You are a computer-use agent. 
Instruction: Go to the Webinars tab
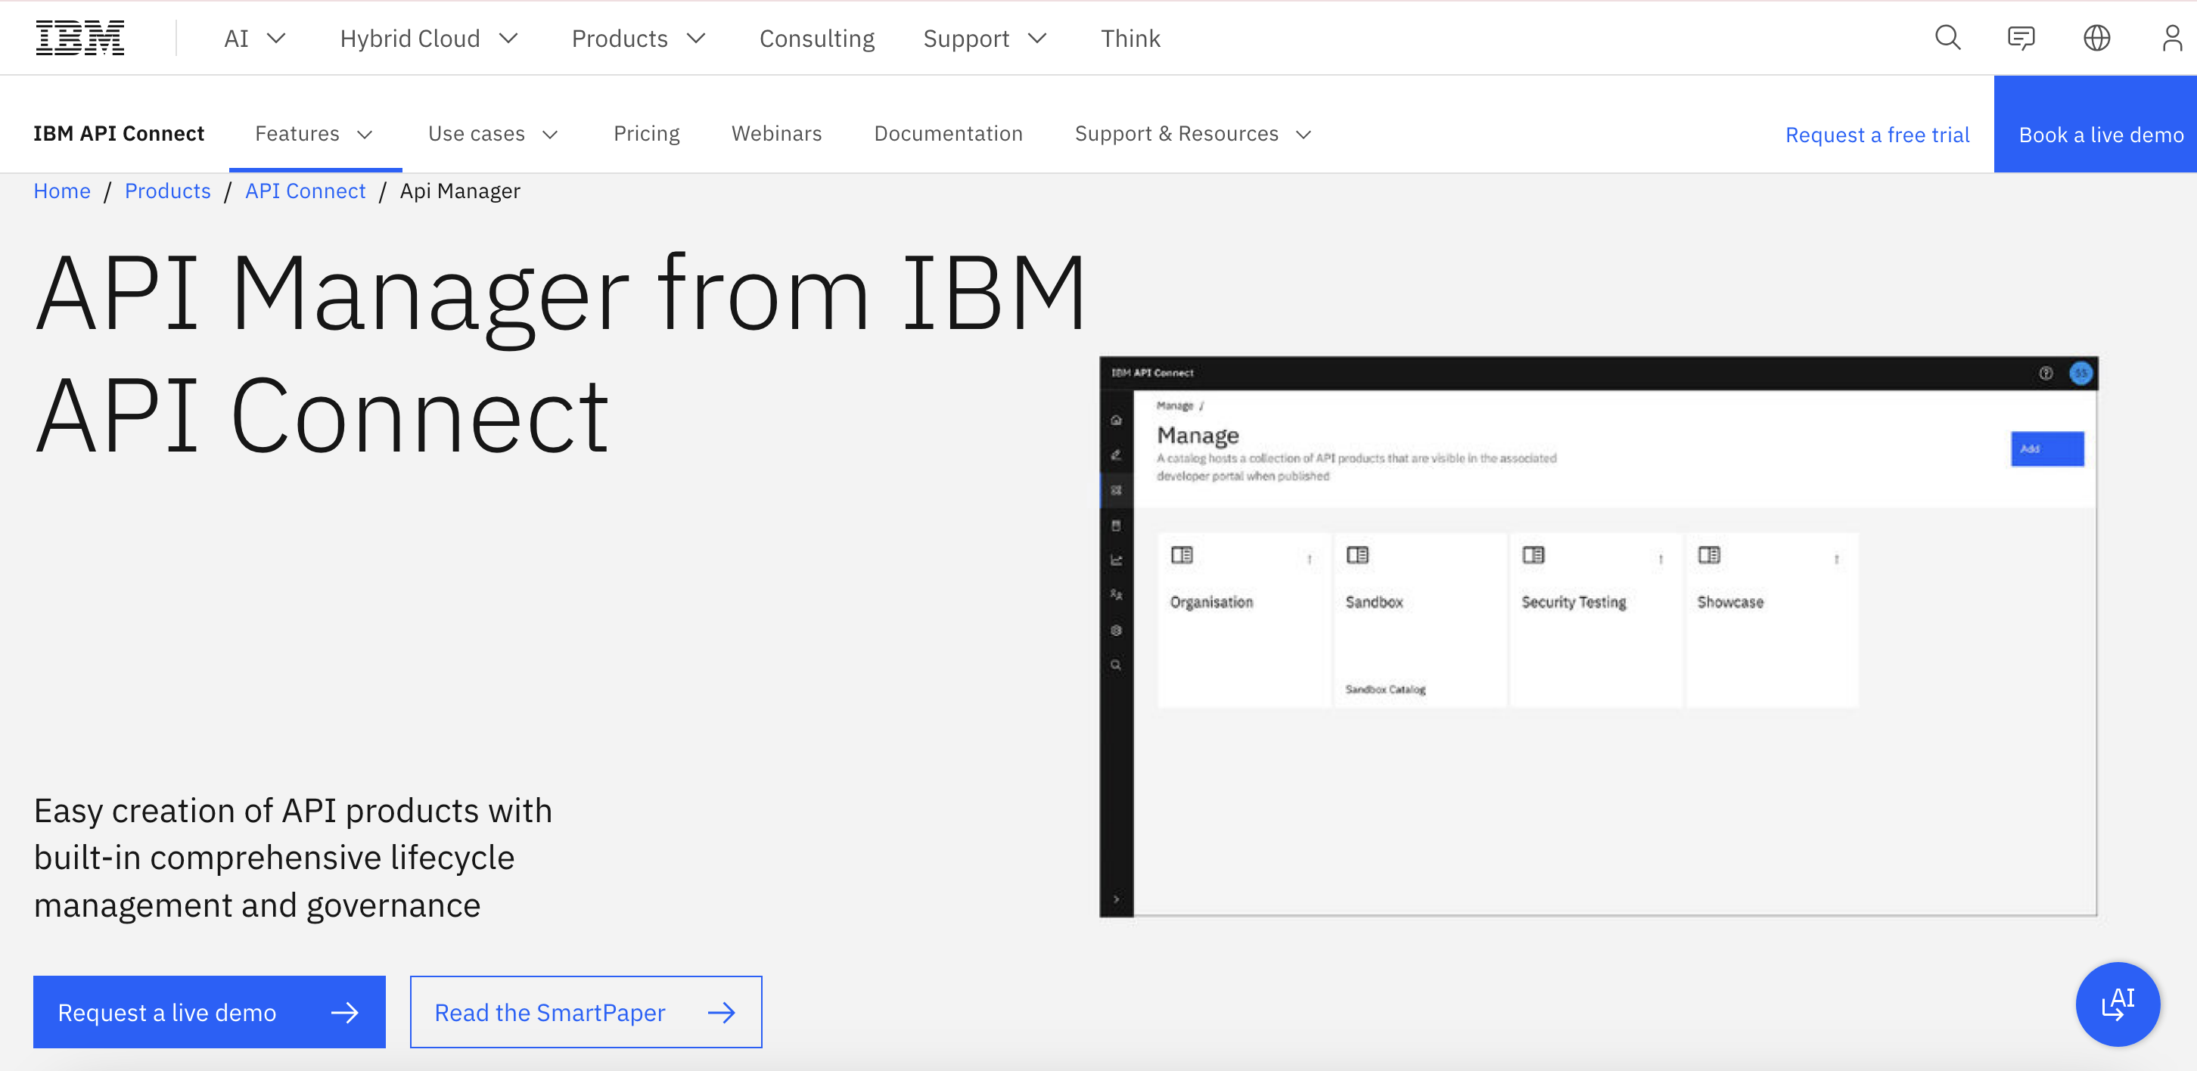coord(776,134)
